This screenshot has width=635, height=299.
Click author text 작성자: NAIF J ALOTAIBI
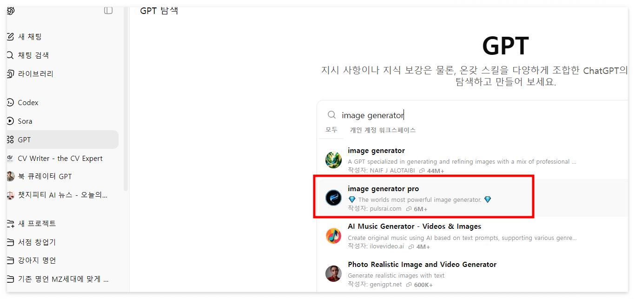(x=381, y=171)
